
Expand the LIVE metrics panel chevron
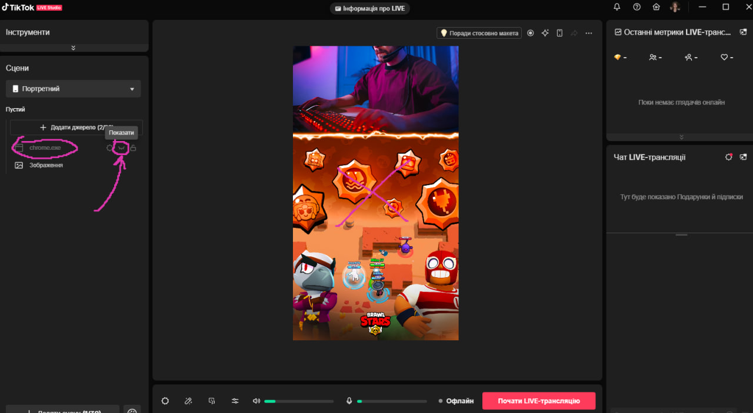tap(681, 137)
